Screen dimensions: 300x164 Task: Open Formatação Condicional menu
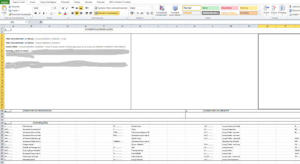[x=161, y=10]
